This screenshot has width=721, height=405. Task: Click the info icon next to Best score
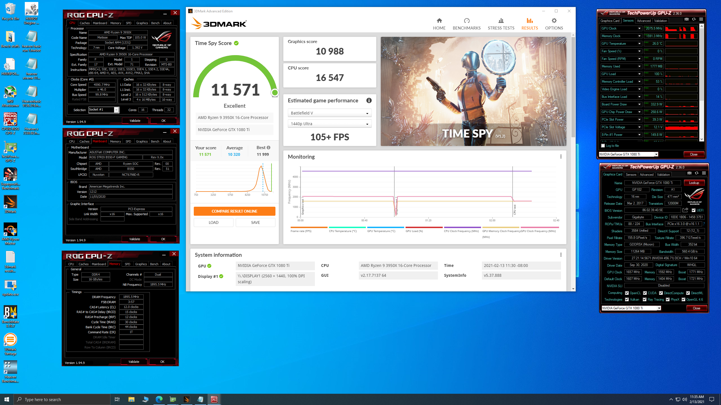click(268, 148)
